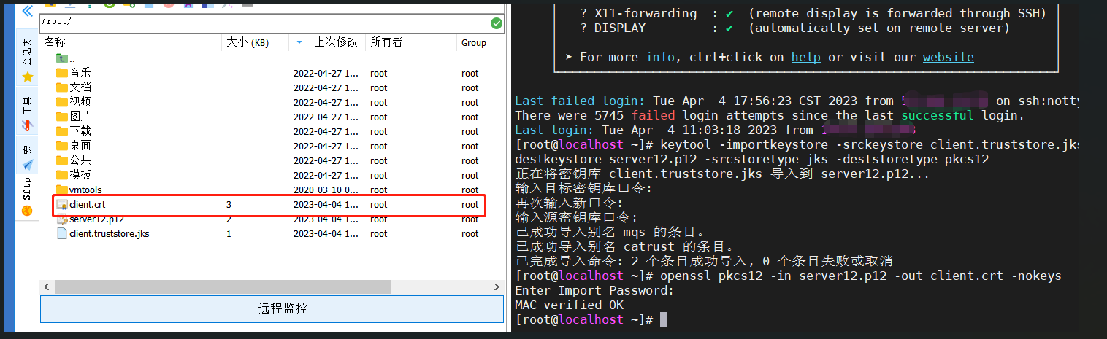Screen dimensions: 1107x339
Task: Open the help link in the terminal
Action: click(x=806, y=57)
